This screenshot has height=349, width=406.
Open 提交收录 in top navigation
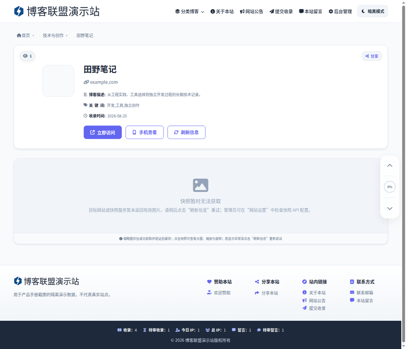(281, 11)
